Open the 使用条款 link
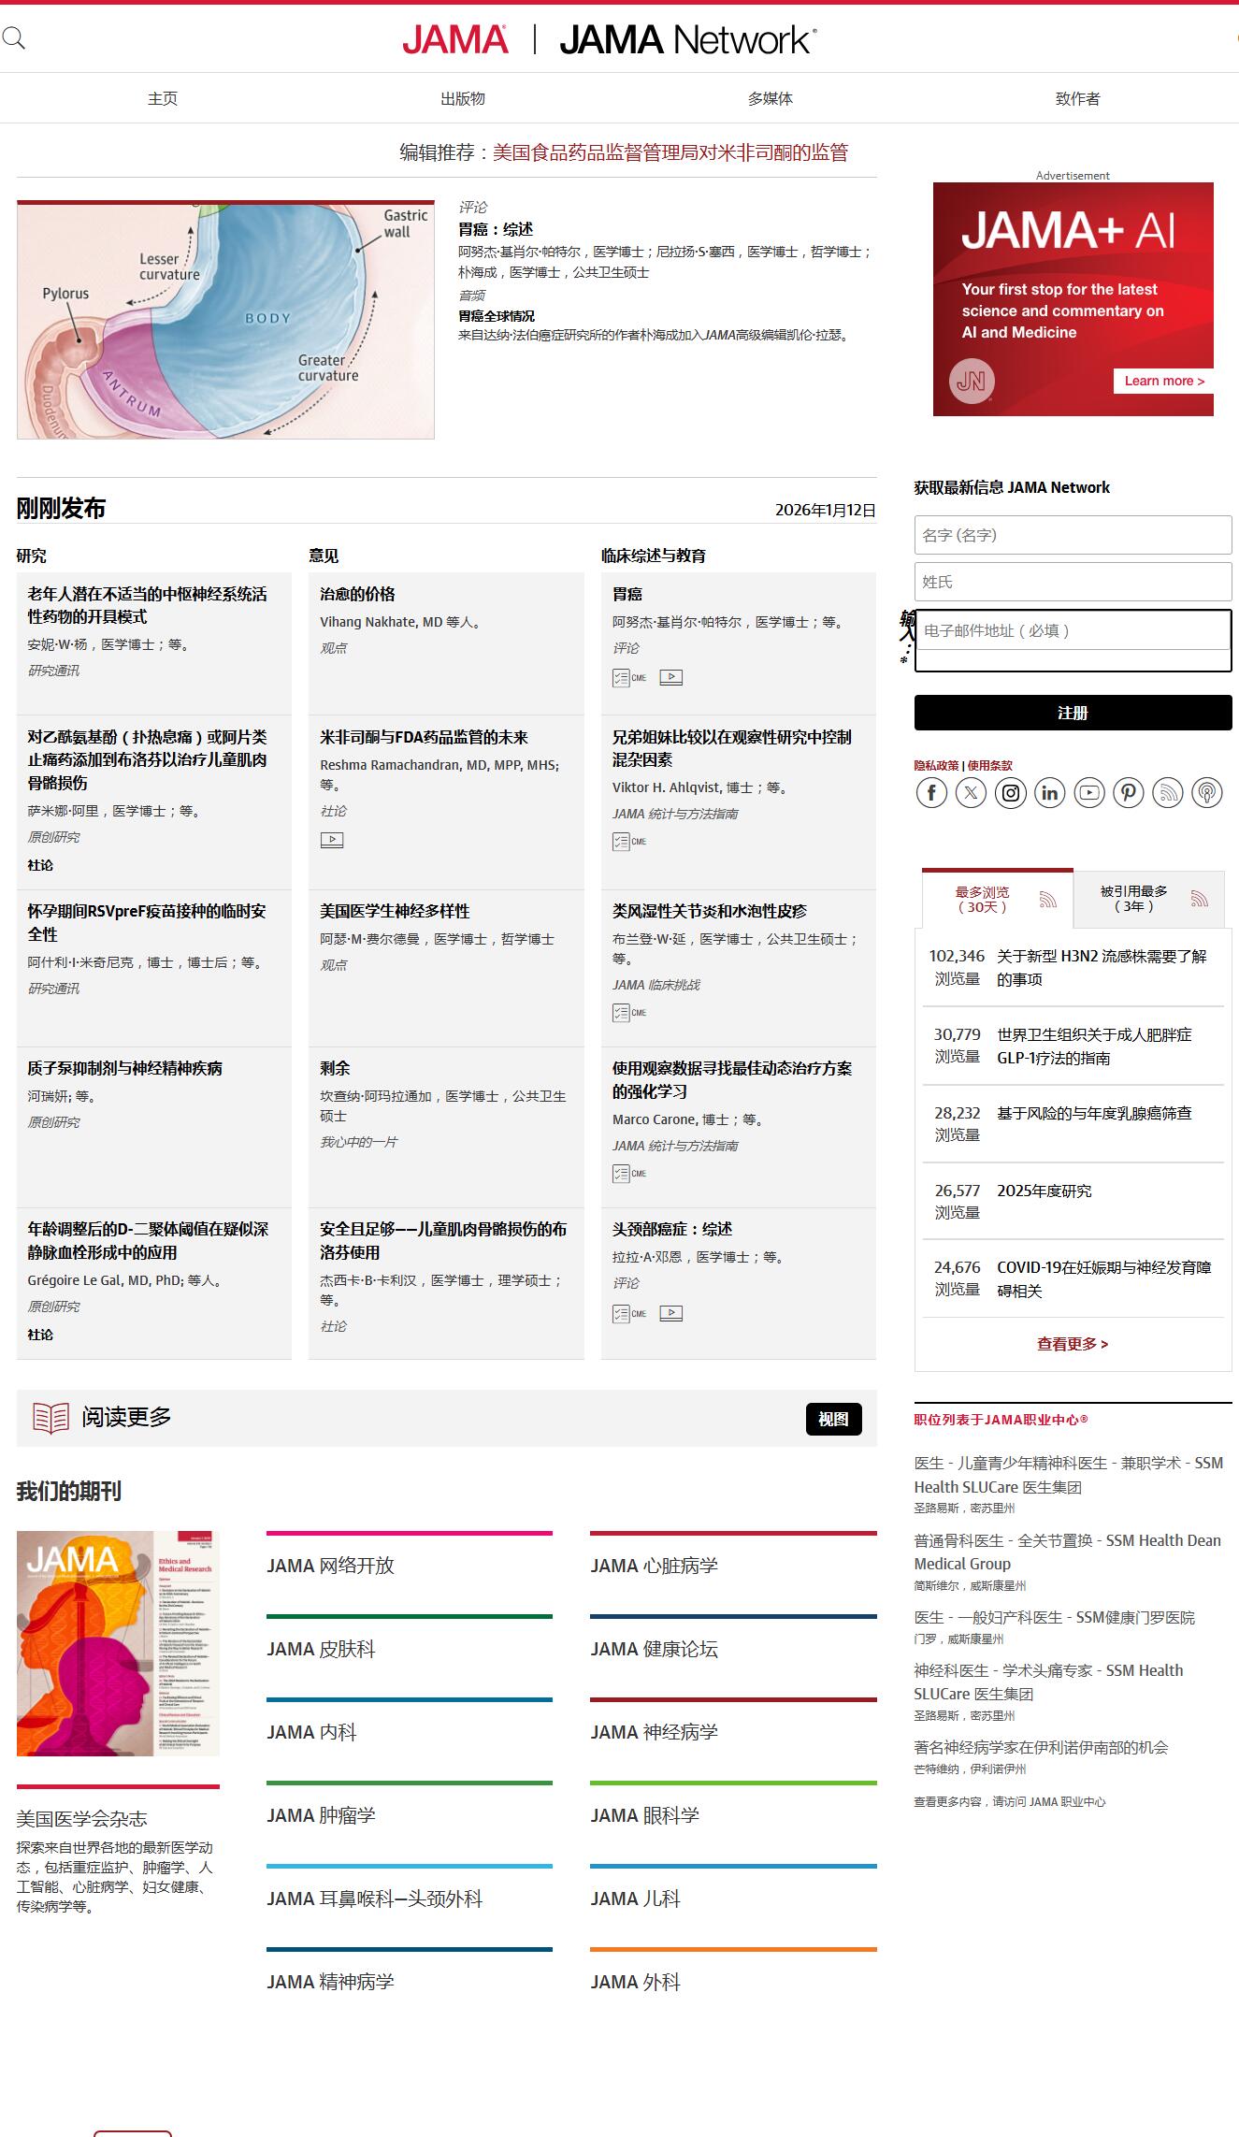The image size is (1239, 2137). click(989, 765)
